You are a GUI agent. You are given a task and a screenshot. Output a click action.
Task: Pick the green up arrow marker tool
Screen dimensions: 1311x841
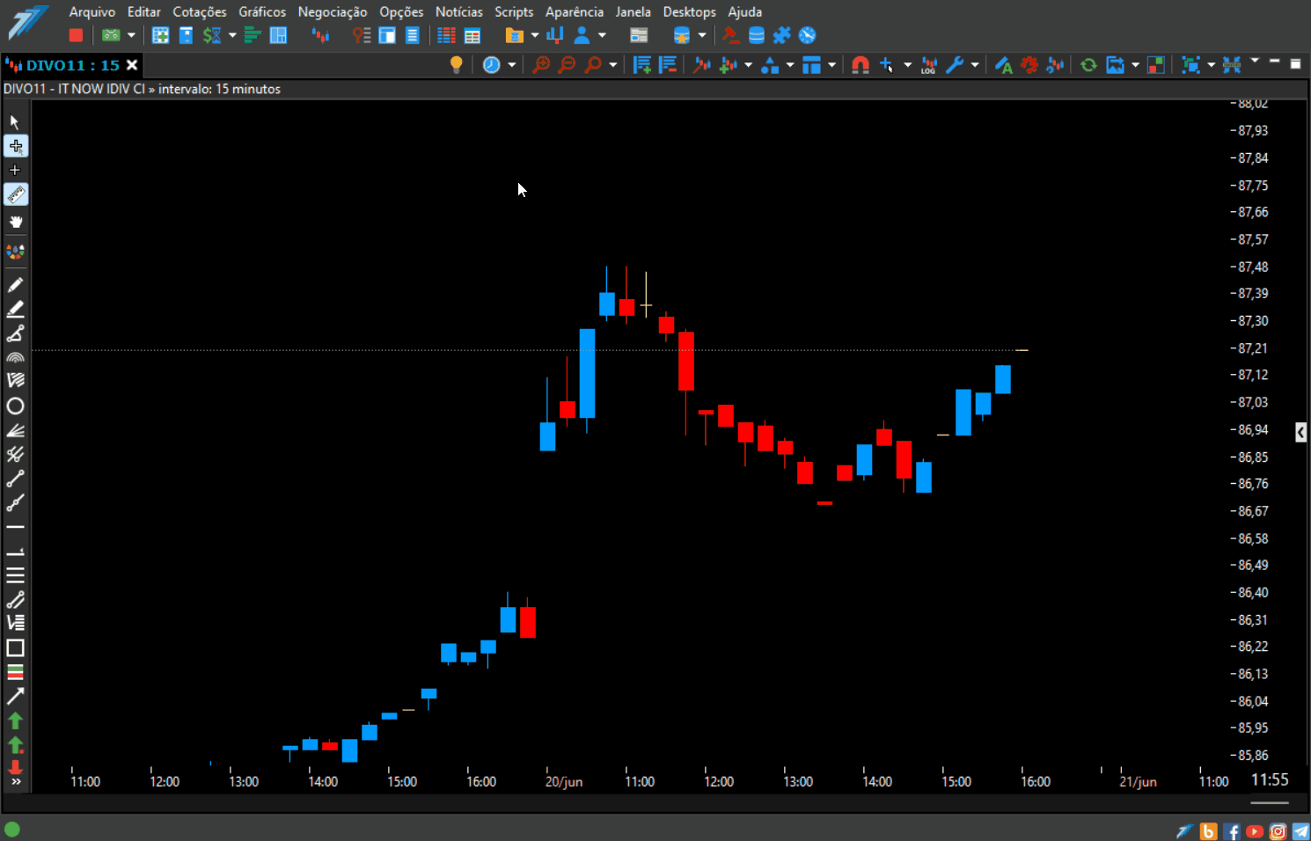(x=15, y=720)
